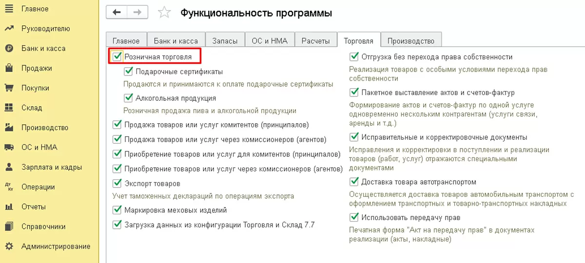
Task: Click the Отчеты bar chart icon
Action: coord(9,207)
